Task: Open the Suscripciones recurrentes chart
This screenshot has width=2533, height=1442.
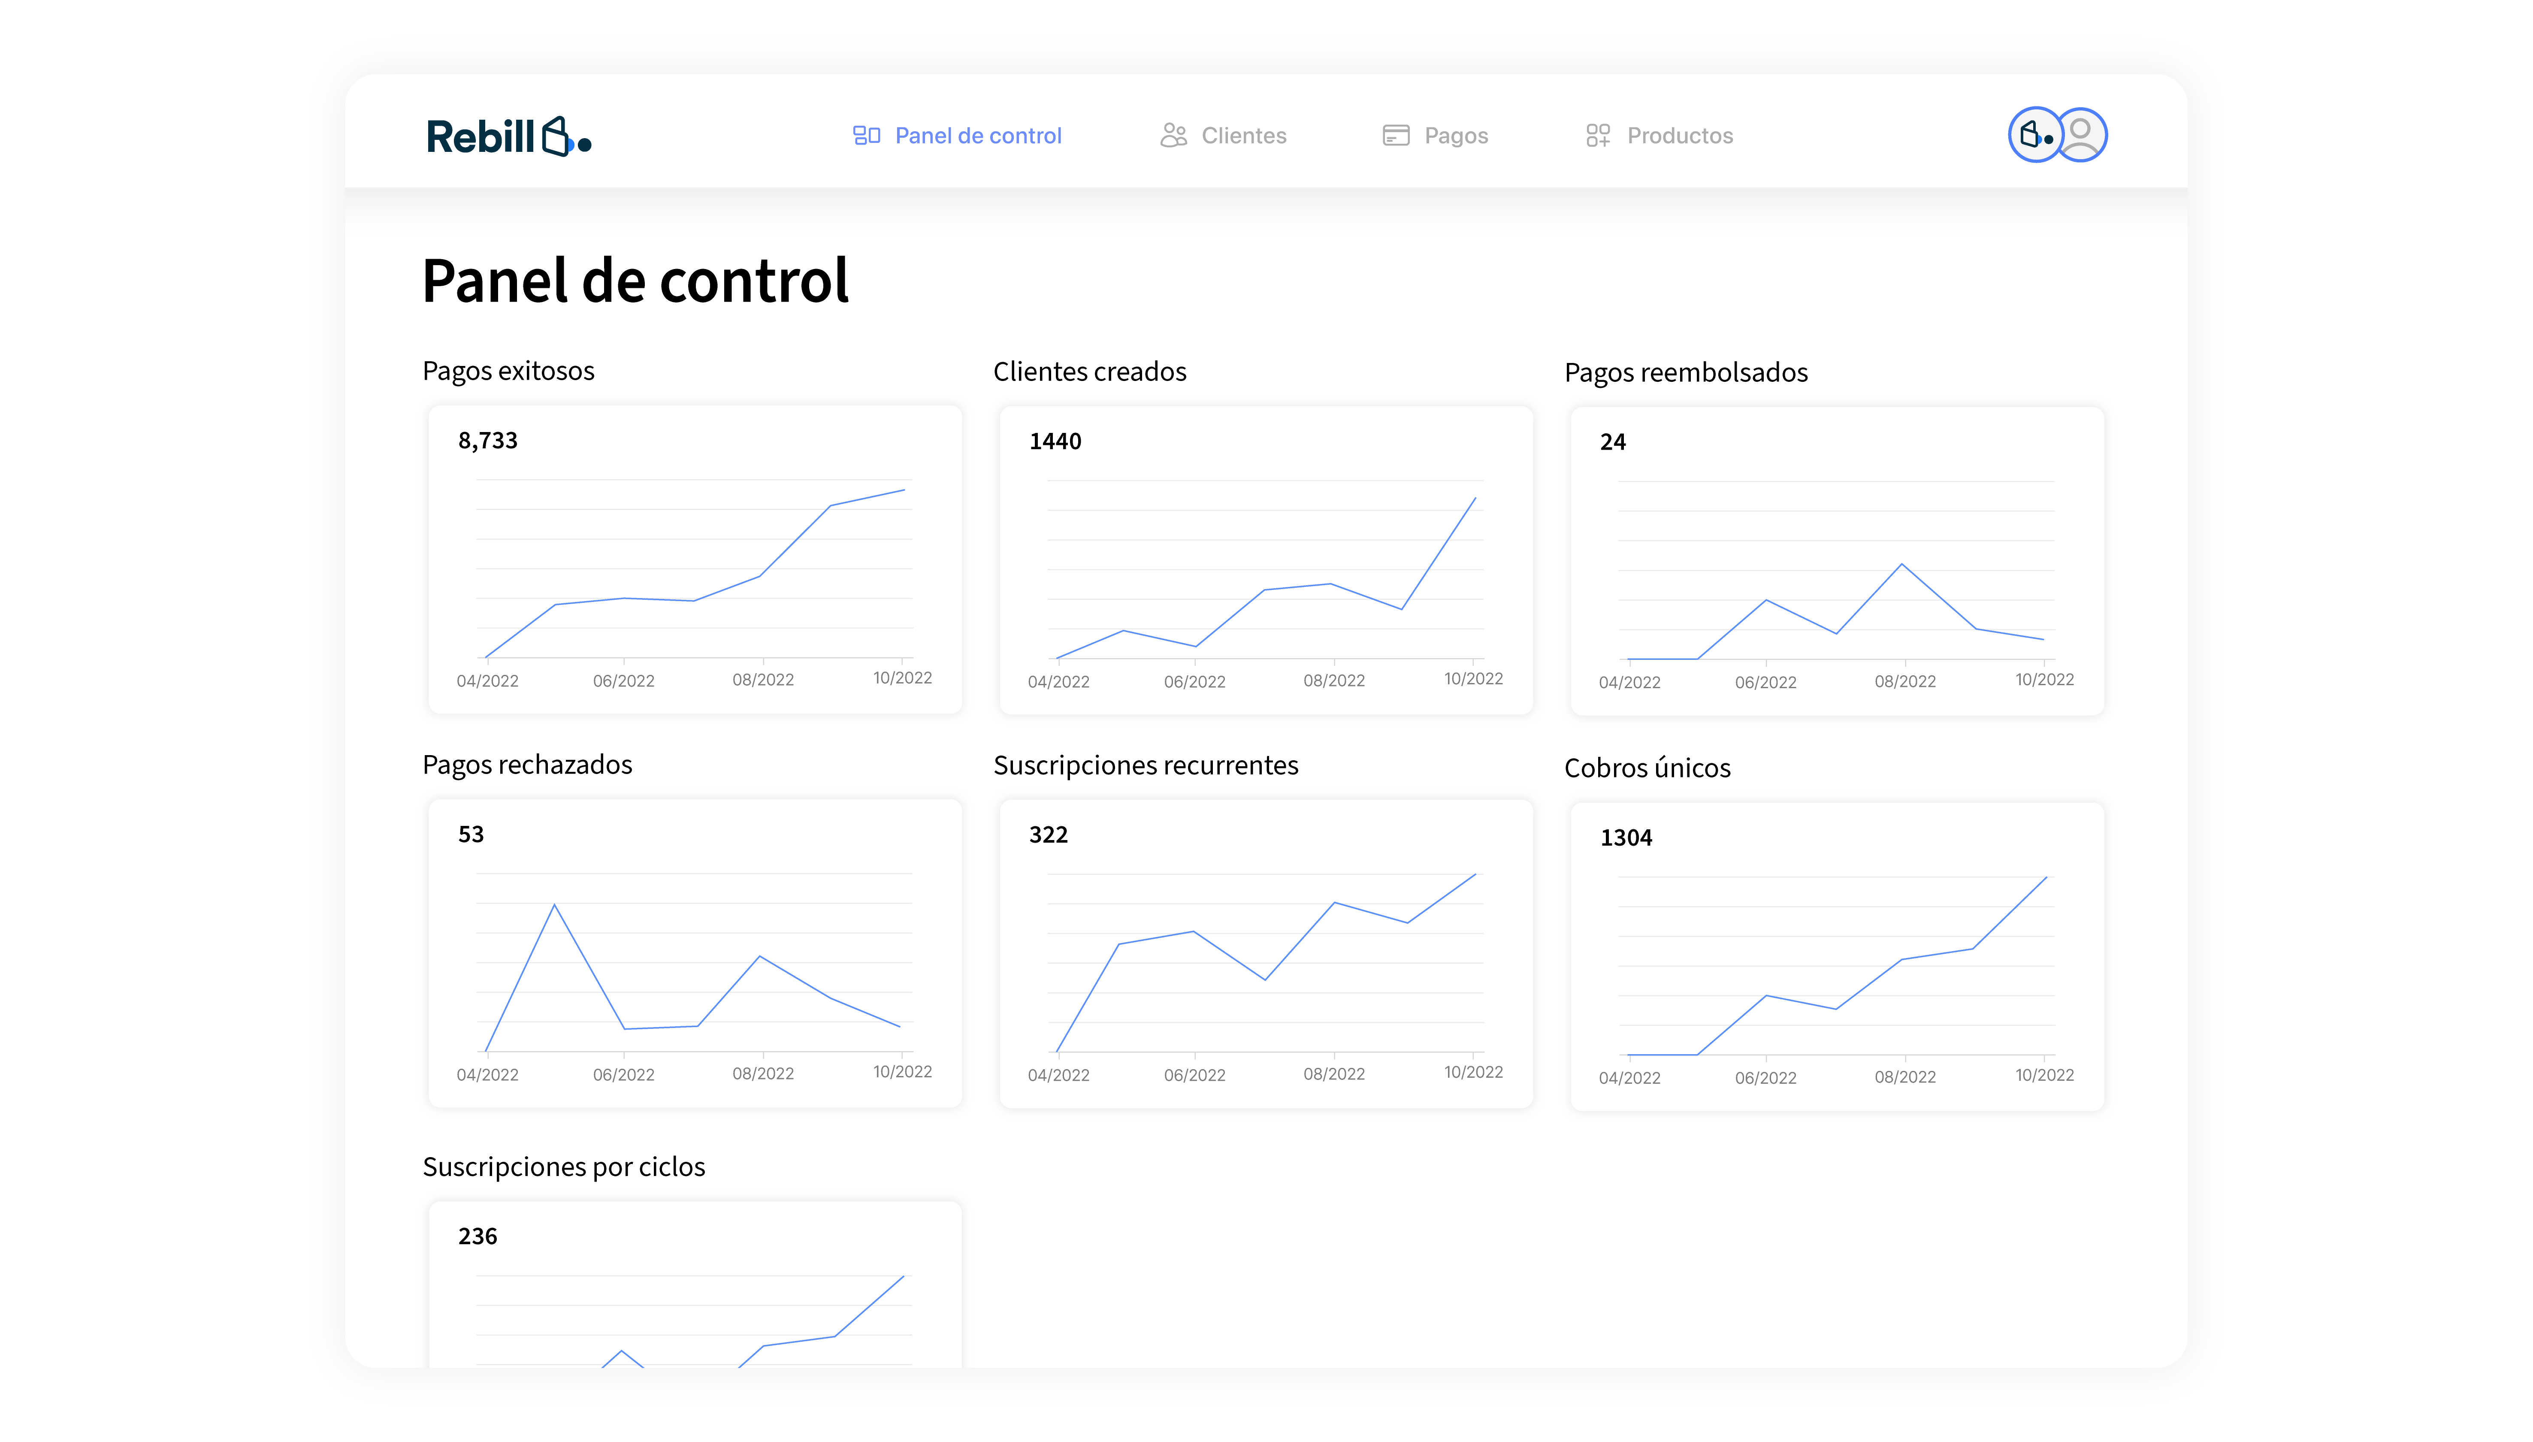Action: click(1266, 954)
